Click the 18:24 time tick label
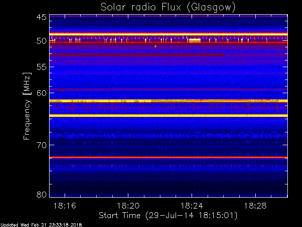 coord(192,206)
